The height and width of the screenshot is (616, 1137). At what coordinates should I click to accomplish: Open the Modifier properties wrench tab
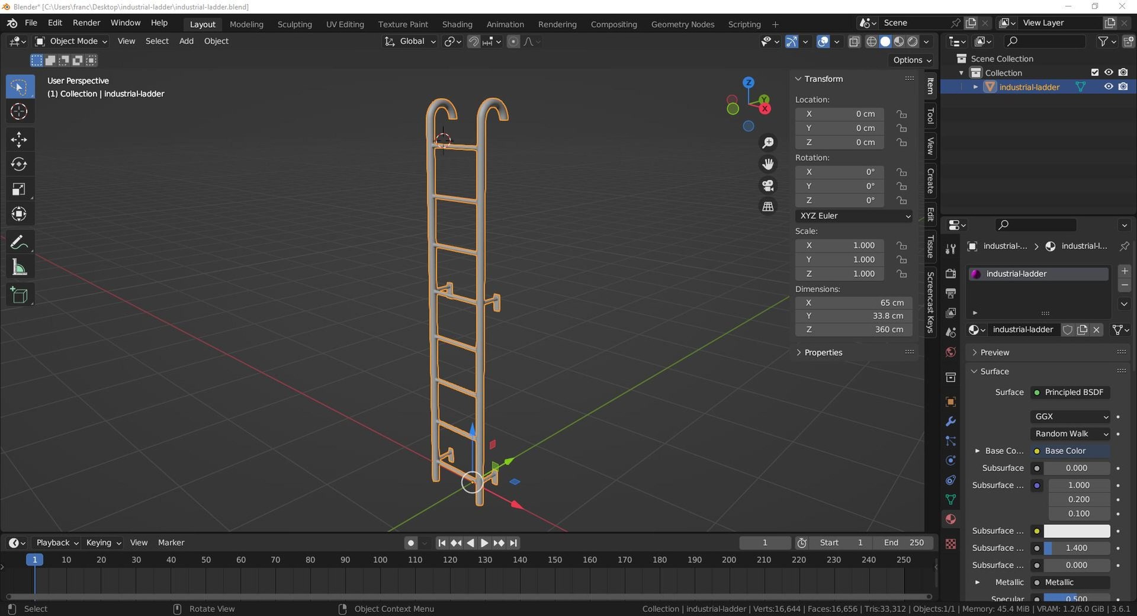pos(950,422)
